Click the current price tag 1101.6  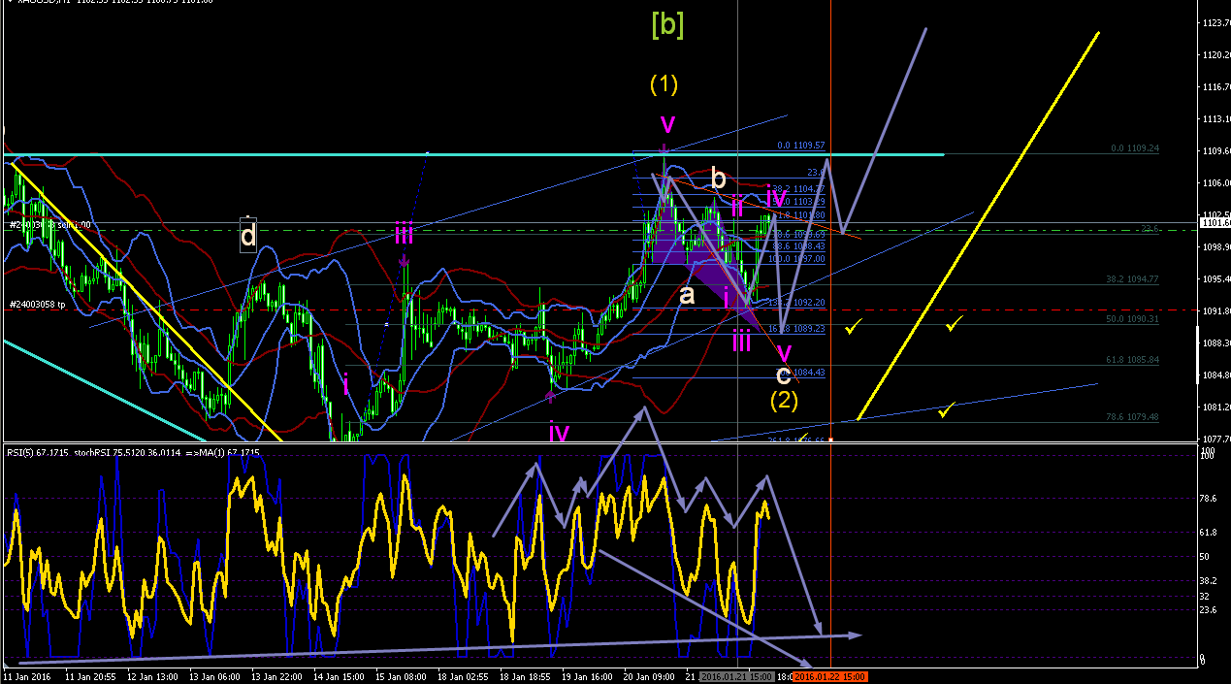point(1215,223)
